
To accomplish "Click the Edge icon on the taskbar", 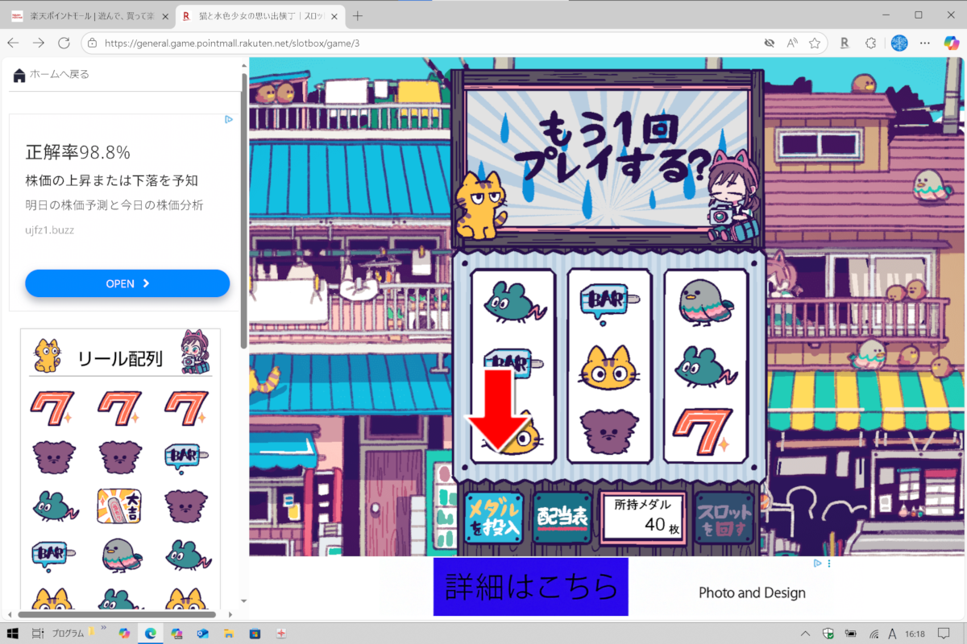I will tap(150, 634).
